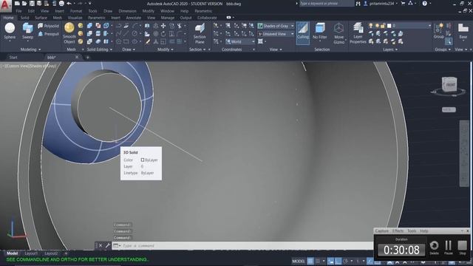Open the AutoCAD application menu logo
Image resolution: width=473 pixels, height=266 pixels.
tap(5, 5)
